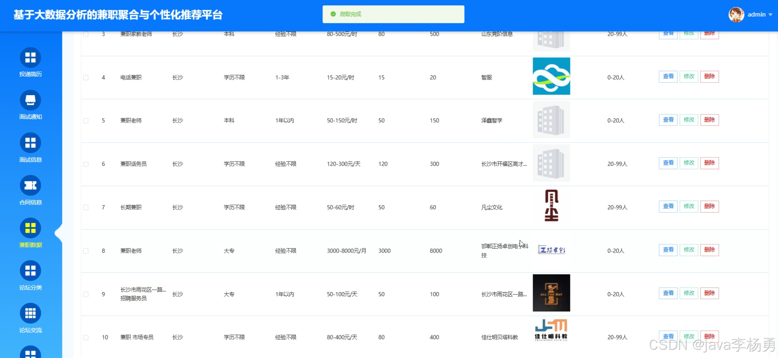This screenshot has width=778, height=358.
Task: Edit row 6 兼职话务员 with 修改
Action: (x=689, y=163)
